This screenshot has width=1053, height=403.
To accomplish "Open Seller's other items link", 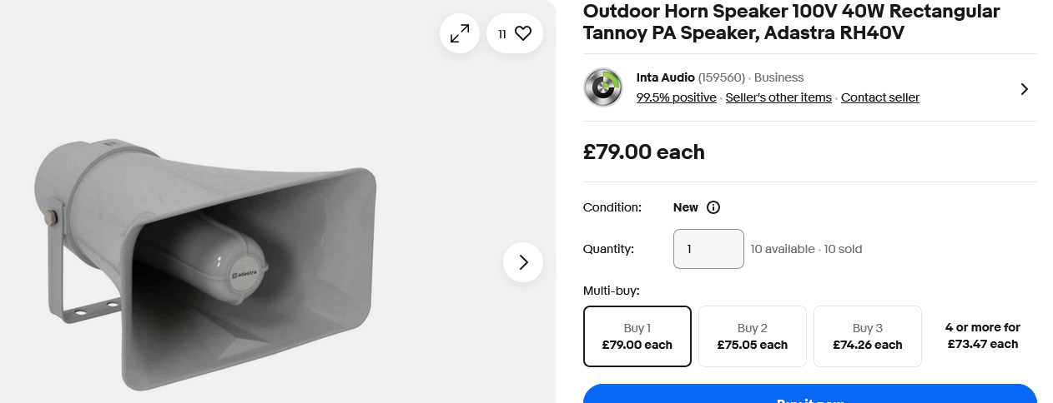I will (778, 97).
